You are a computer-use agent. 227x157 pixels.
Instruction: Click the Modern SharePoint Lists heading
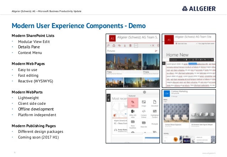click(33, 36)
